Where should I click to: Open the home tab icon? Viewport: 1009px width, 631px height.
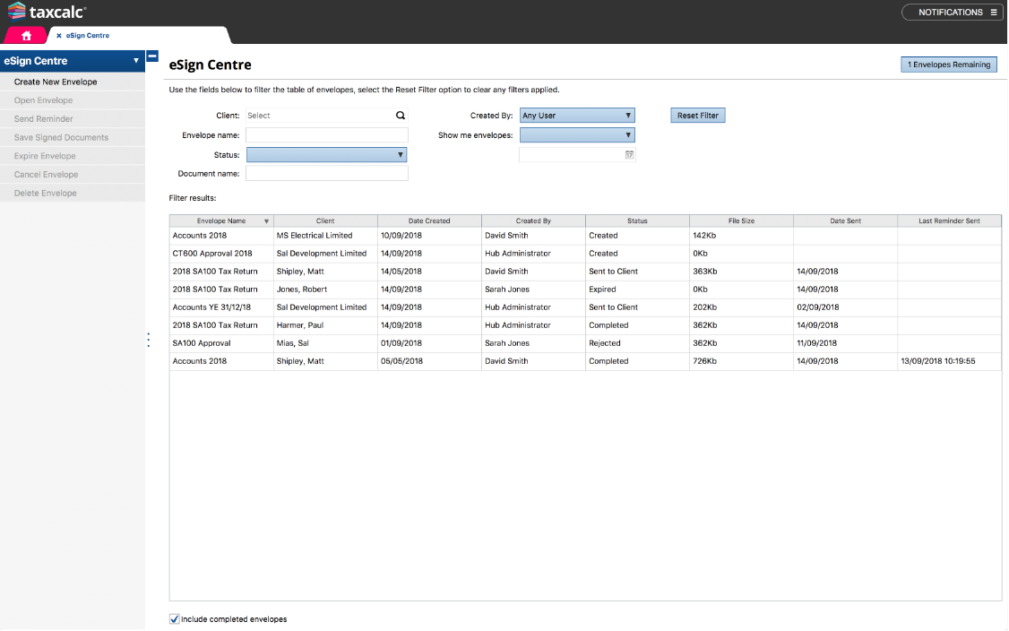(26, 36)
